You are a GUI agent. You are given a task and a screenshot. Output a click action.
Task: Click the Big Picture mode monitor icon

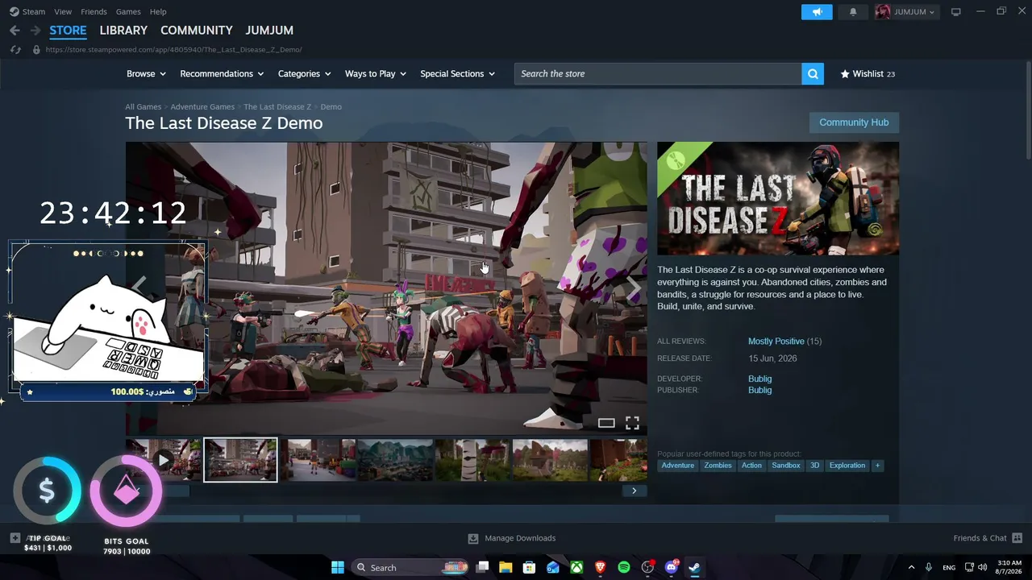(956, 12)
